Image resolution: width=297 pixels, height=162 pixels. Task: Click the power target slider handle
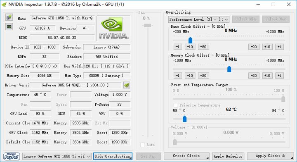tap(283, 99)
